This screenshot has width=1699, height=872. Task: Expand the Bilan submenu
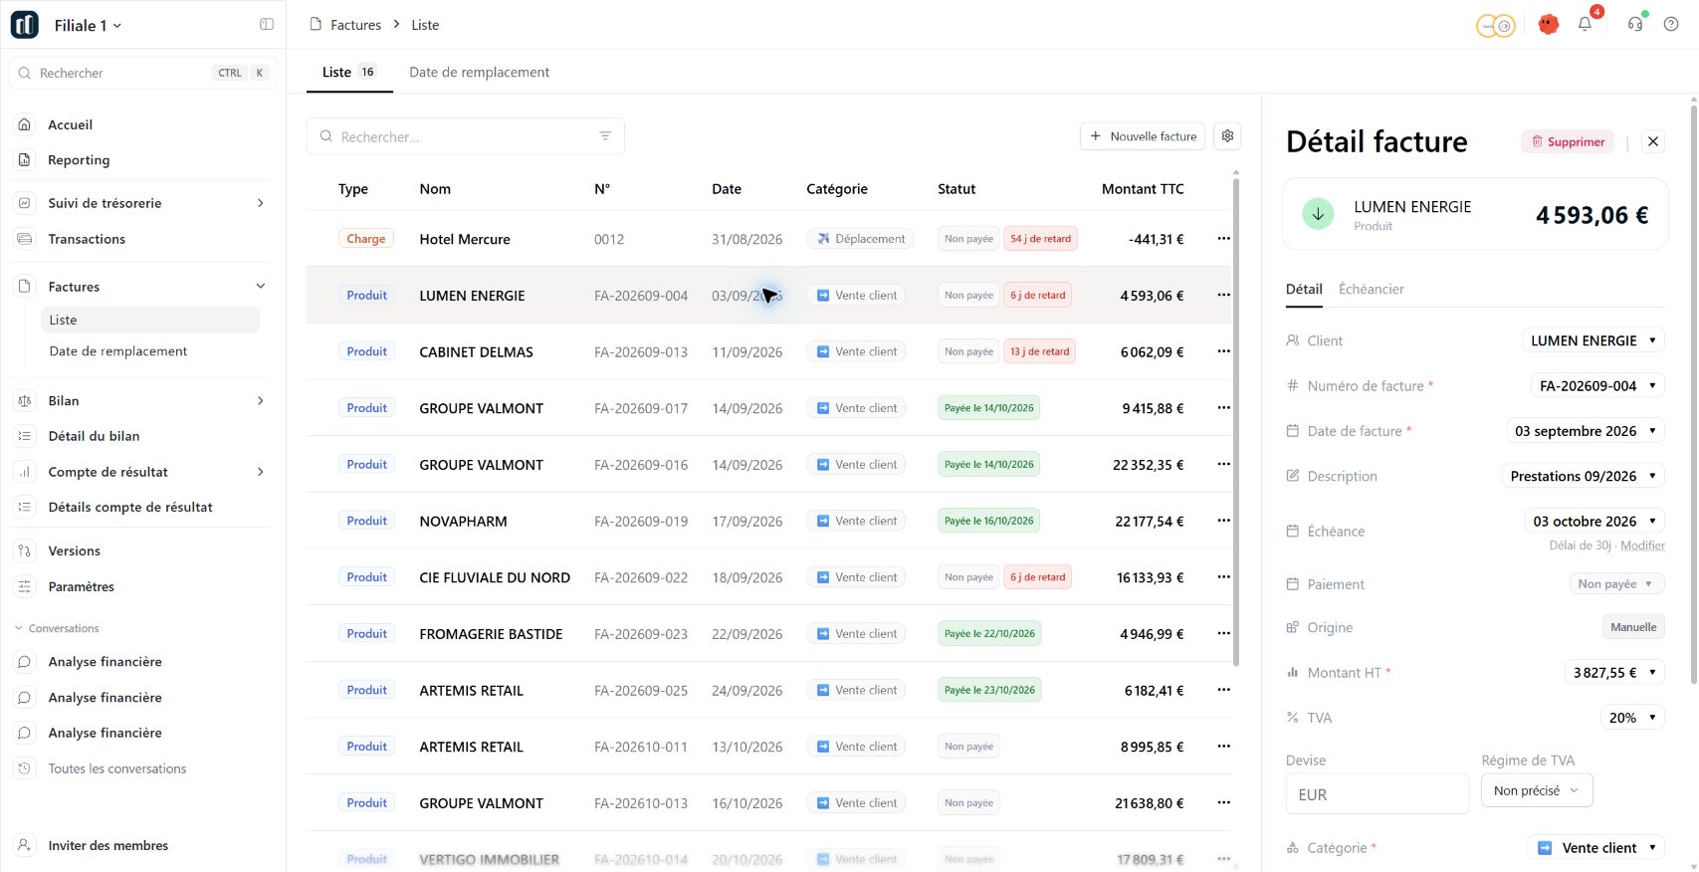coord(261,401)
